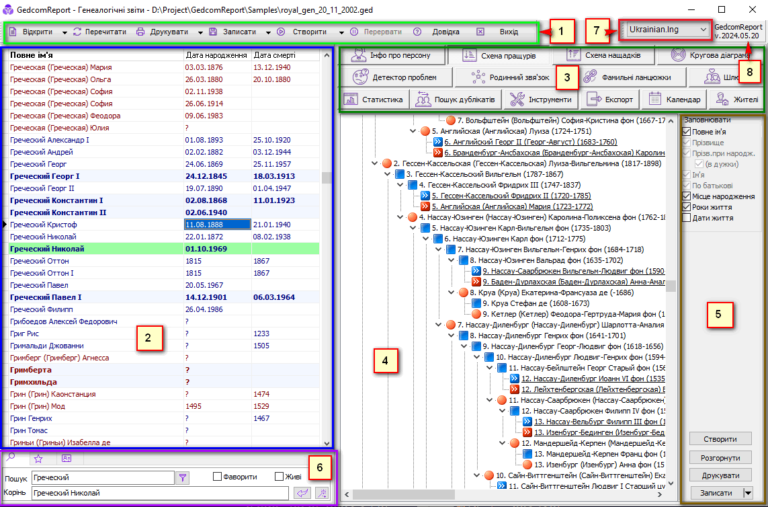Click the Розгорнути button
The image size is (768, 507).
720,457
